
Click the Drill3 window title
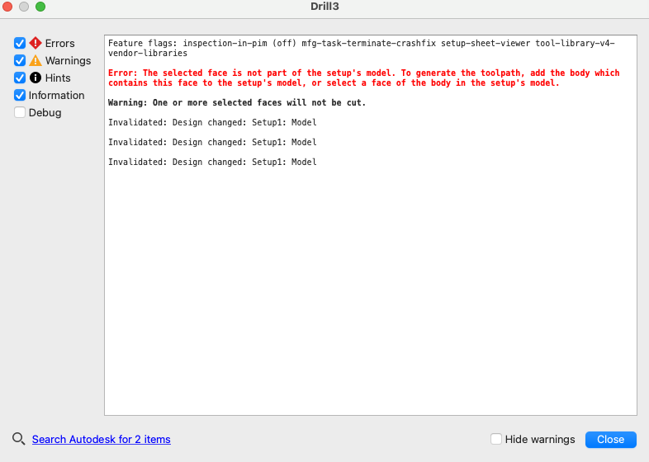324,7
